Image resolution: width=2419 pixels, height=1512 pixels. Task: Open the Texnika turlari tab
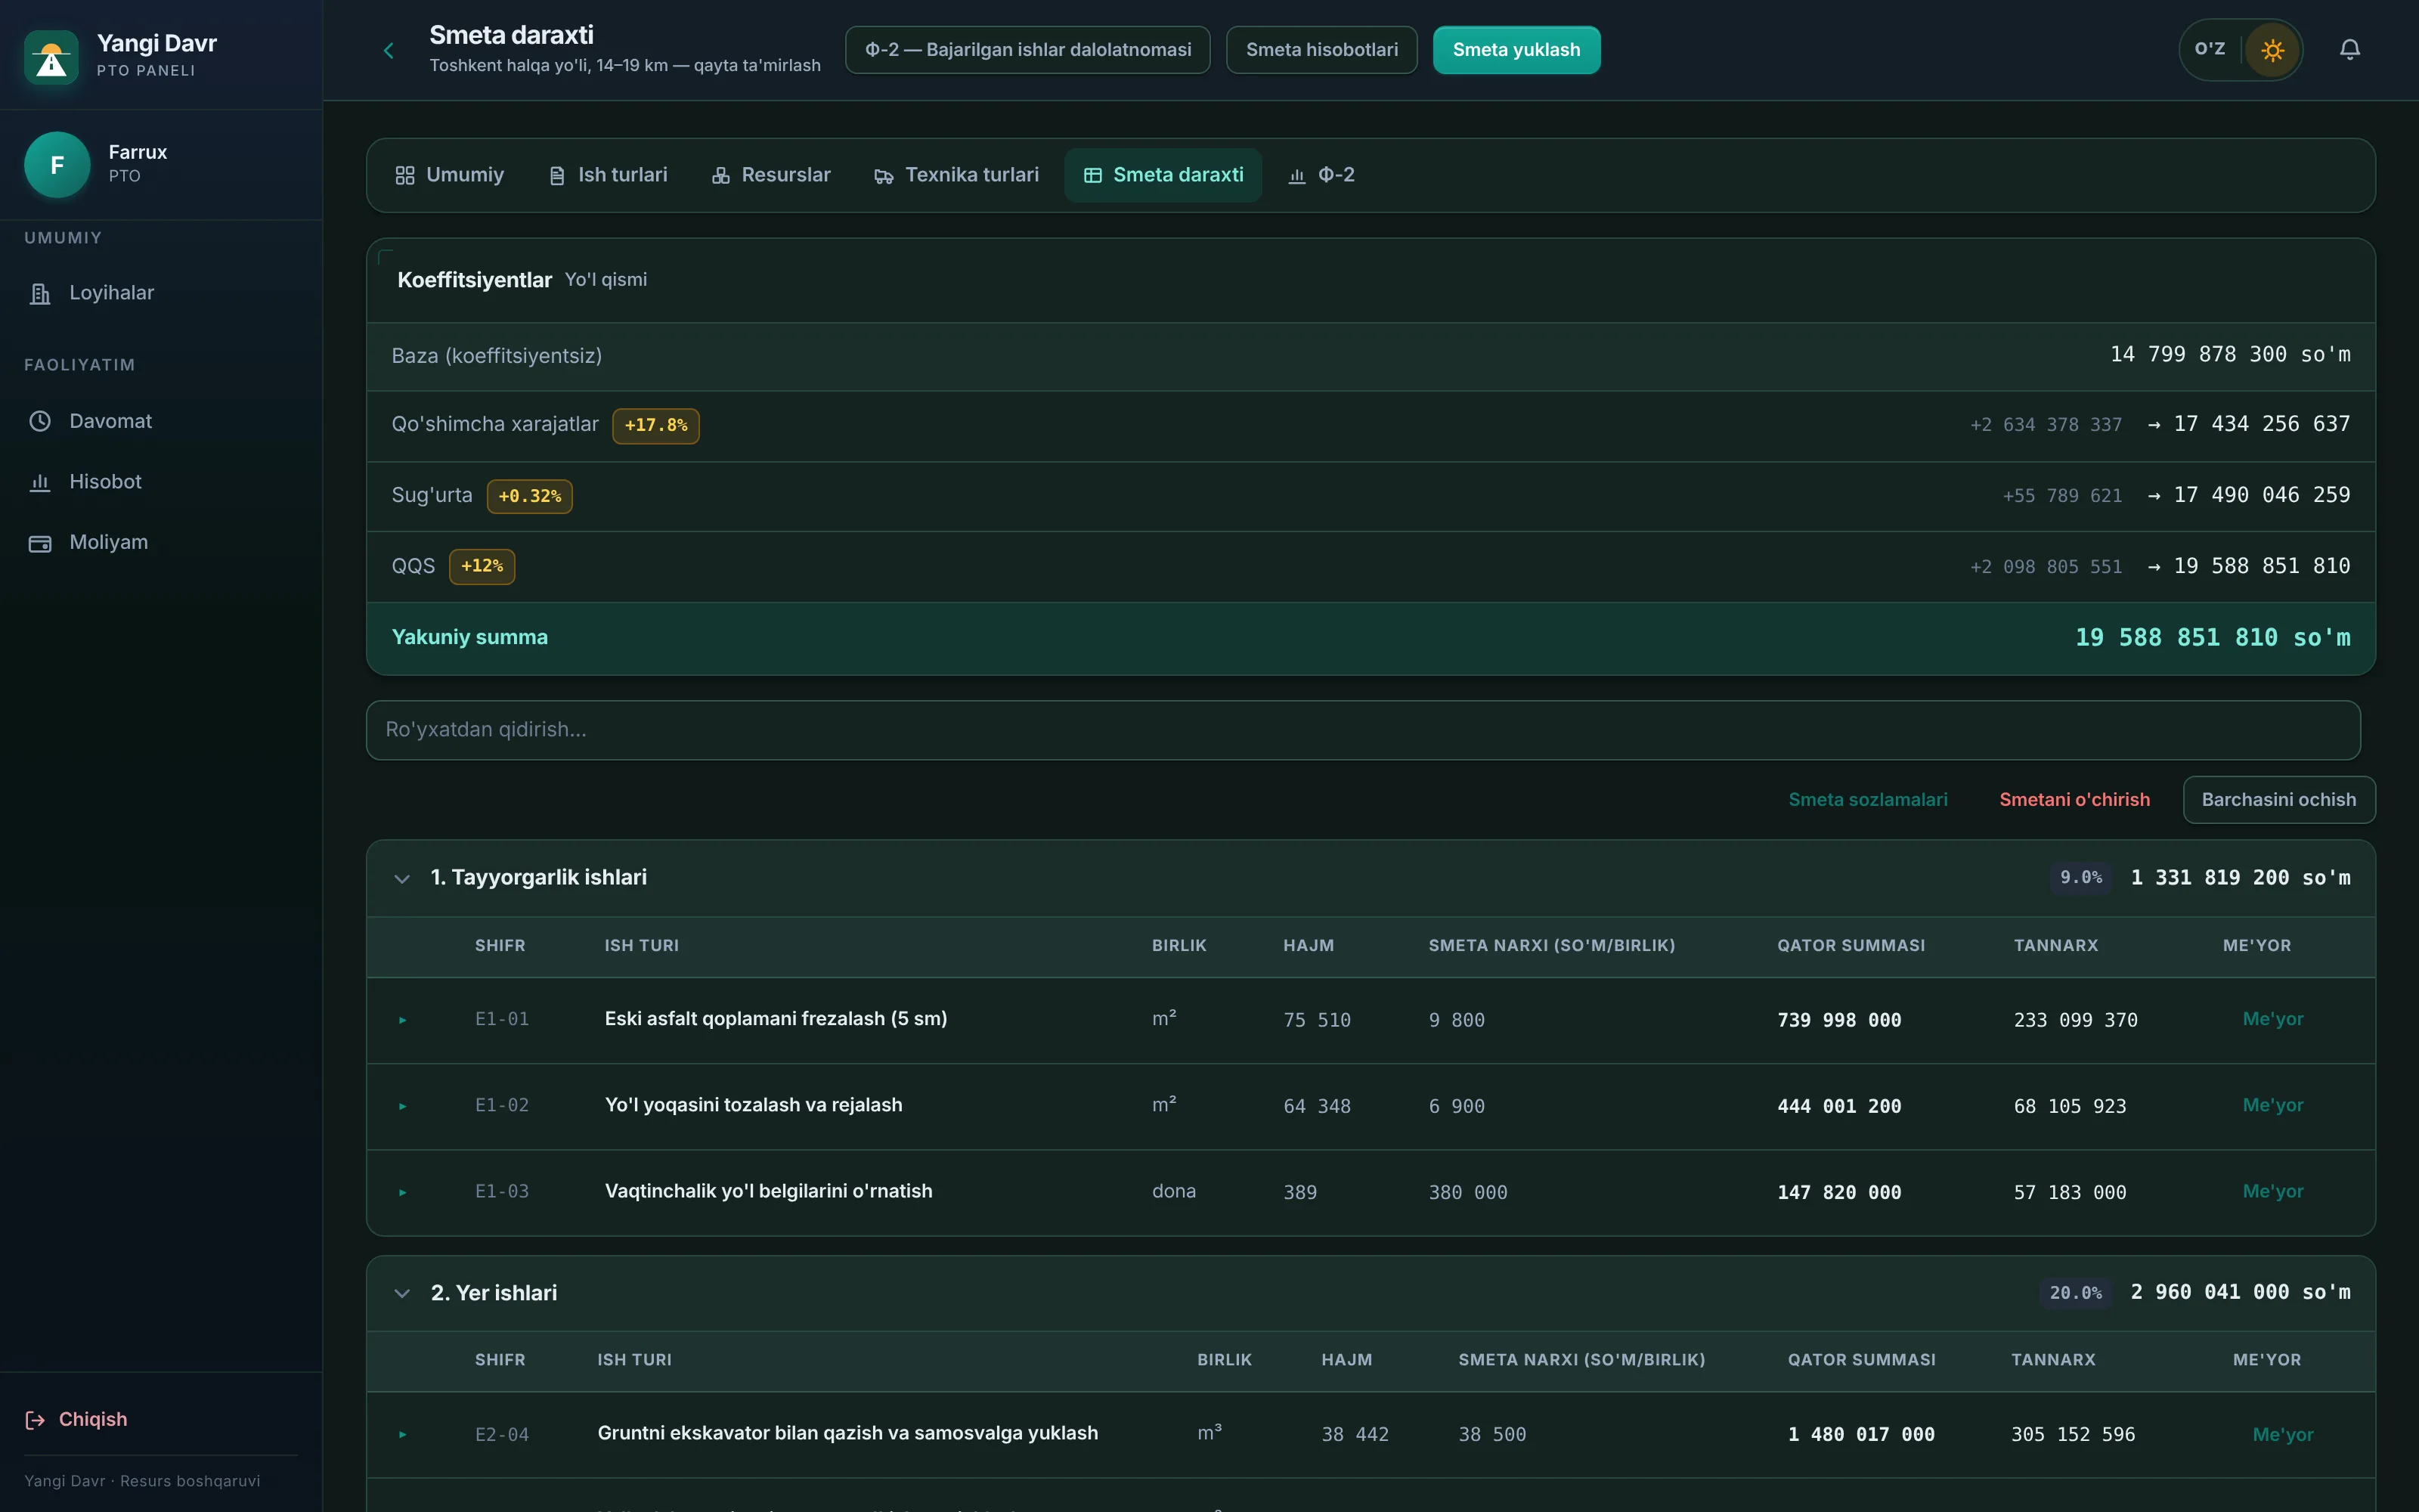click(956, 175)
